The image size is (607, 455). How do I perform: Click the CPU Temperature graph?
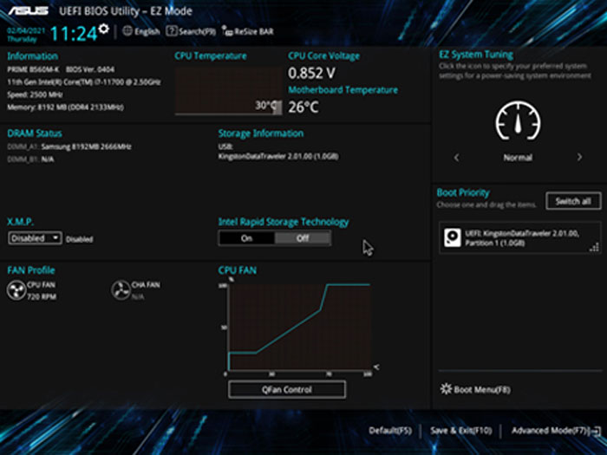pos(228,91)
